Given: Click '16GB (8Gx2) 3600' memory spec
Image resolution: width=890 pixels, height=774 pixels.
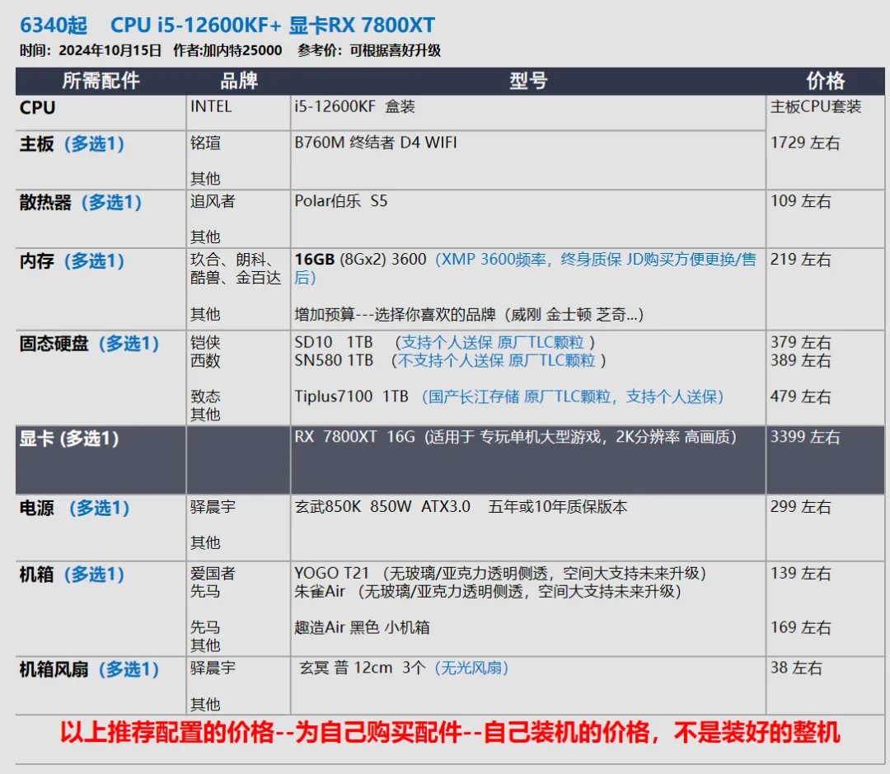Looking at the screenshot, I should pyautogui.click(x=360, y=260).
